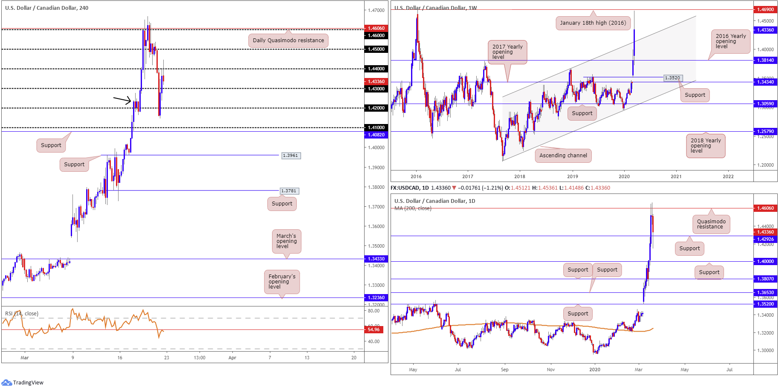779x387 pixels.
Task: Click the 1.40000 price label on daily chart
Action: click(x=765, y=261)
